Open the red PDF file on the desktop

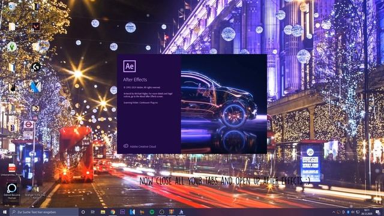[12, 168]
